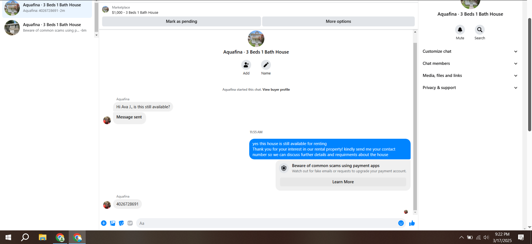This screenshot has width=532, height=244.
Task: Click Aquafina's avatar beside "Message sent"
Action: point(107,120)
